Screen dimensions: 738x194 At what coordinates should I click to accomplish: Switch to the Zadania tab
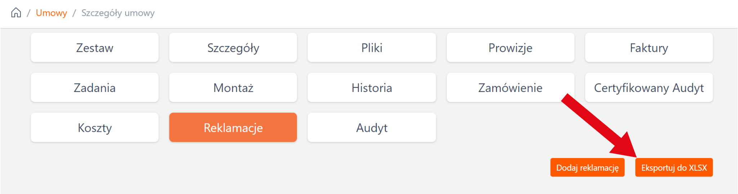(94, 88)
